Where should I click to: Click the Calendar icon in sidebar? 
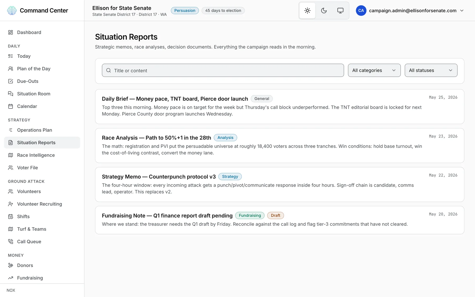pyautogui.click(x=11, y=106)
